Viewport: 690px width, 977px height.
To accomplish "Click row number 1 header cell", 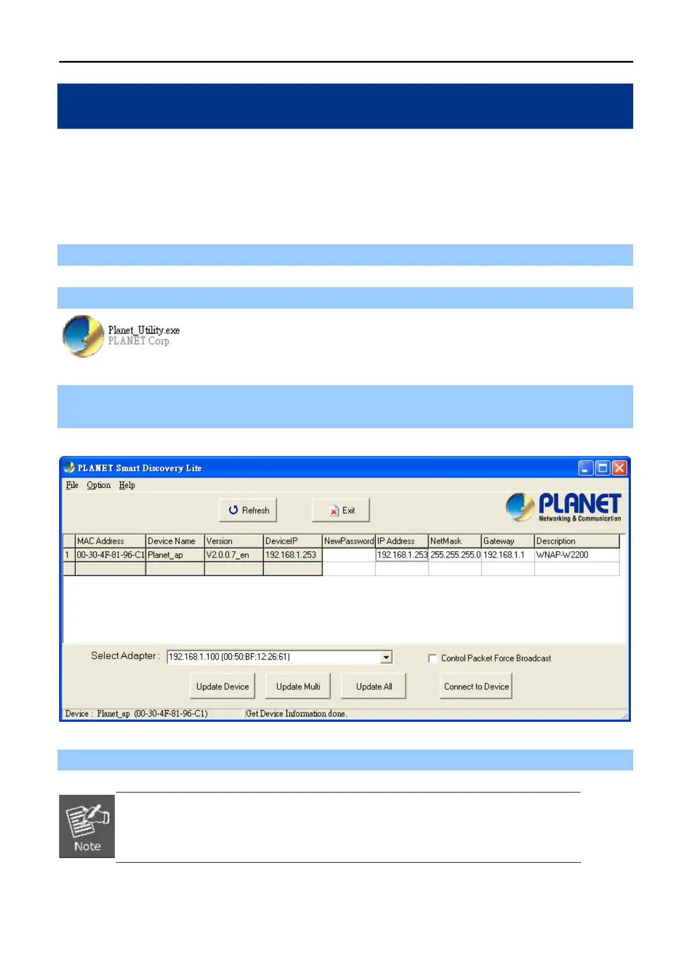I will 69,555.
